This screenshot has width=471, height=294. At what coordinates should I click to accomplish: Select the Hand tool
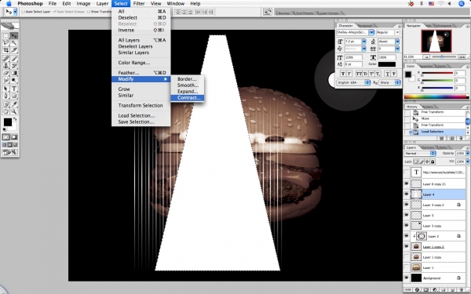5,111
